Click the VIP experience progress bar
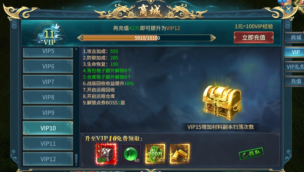 click(146, 38)
